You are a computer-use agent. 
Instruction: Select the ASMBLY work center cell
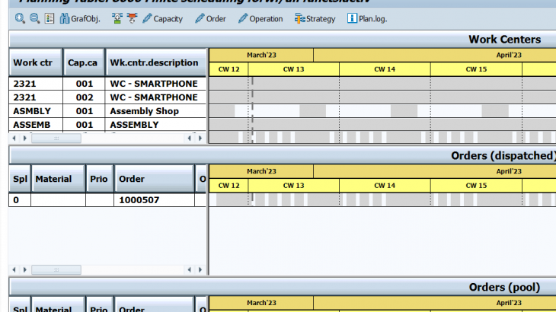pyautogui.click(x=36, y=111)
